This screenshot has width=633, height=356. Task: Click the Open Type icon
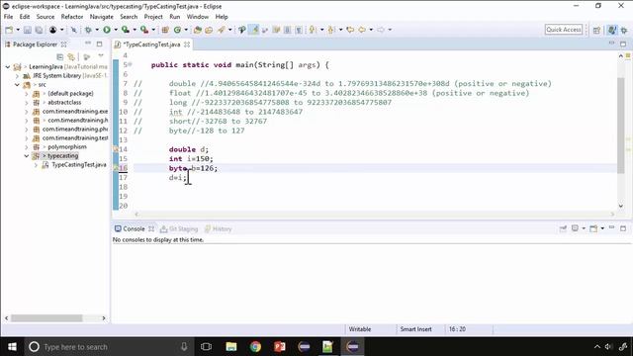pos(198,30)
